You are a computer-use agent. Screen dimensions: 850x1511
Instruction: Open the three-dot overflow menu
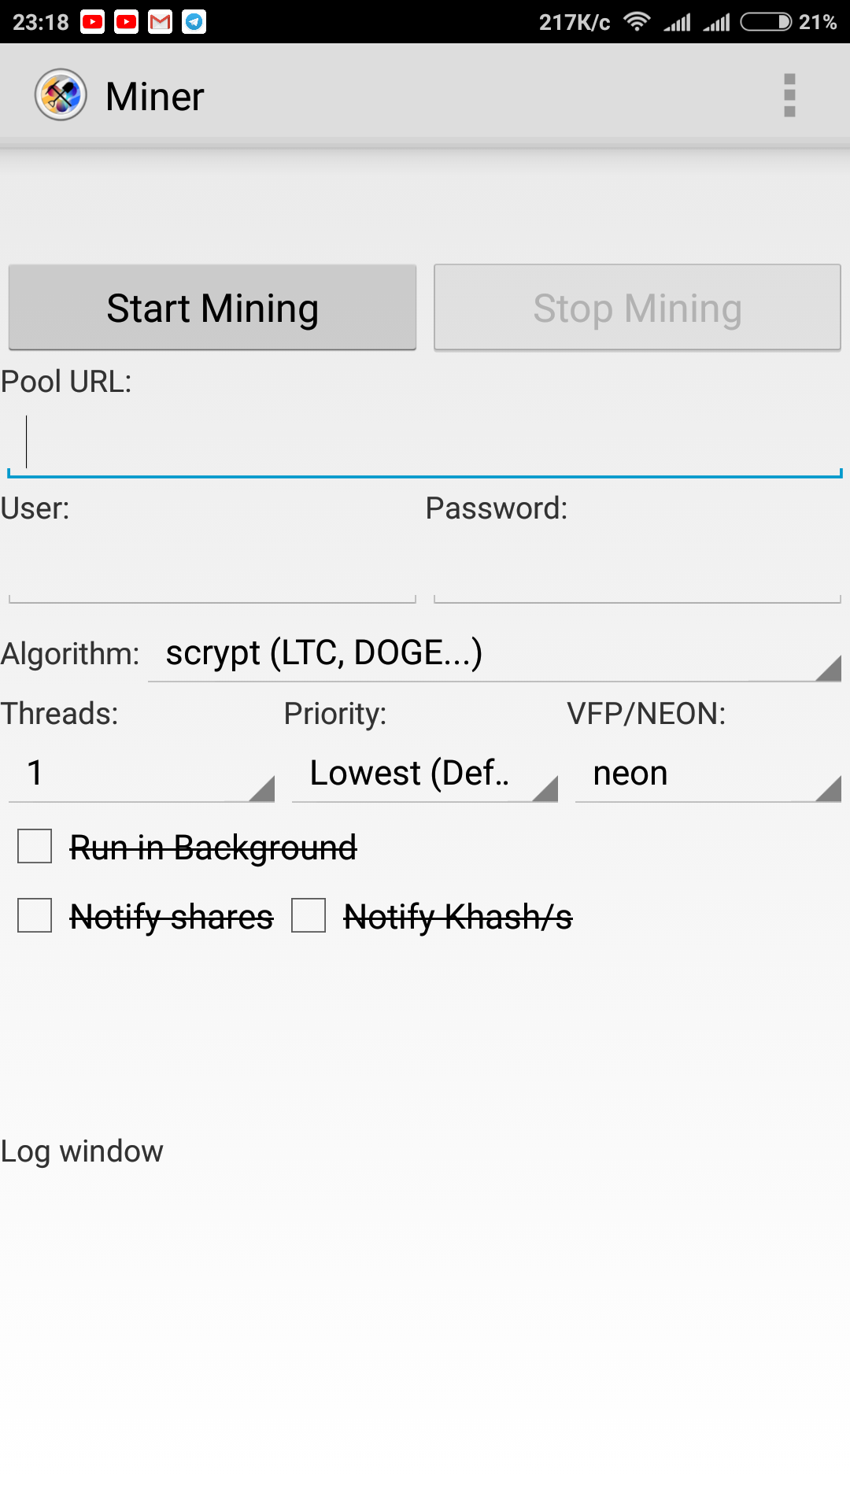(x=789, y=95)
